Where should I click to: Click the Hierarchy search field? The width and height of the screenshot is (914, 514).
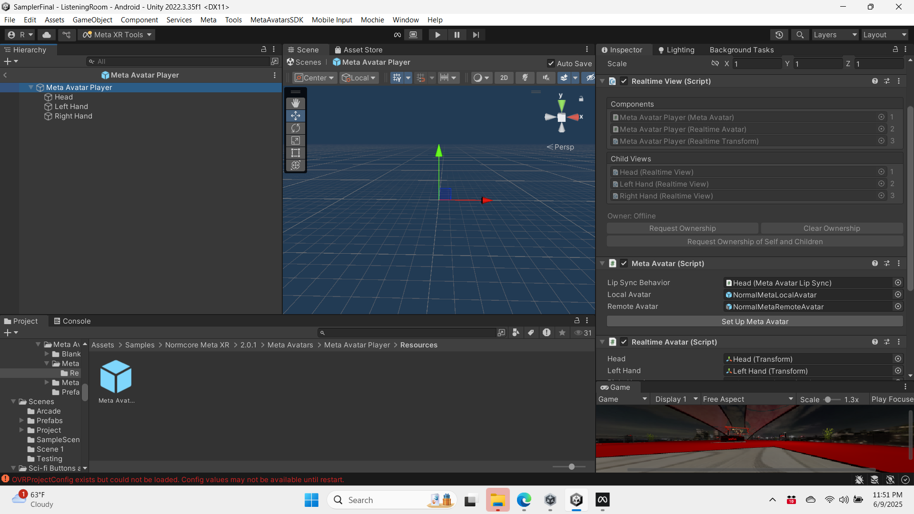[179, 61]
